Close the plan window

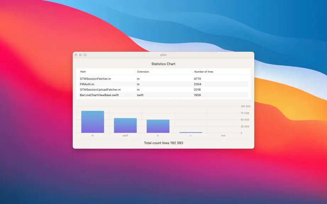tap(76, 55)
